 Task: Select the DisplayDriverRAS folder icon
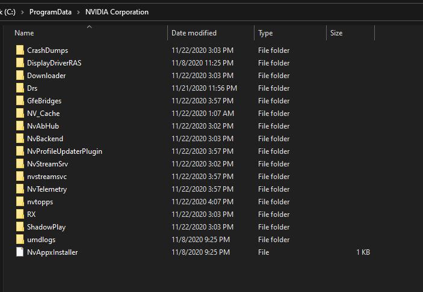click(x=20, y=62)
